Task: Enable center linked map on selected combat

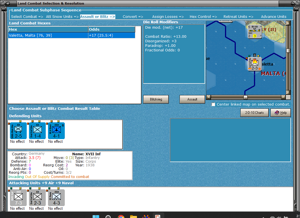Action: 213,104
